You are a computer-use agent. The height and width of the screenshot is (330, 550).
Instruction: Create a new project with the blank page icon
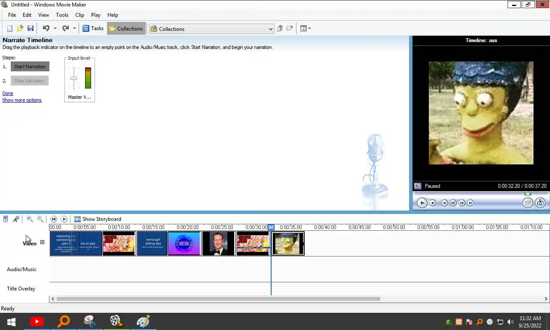10,28
